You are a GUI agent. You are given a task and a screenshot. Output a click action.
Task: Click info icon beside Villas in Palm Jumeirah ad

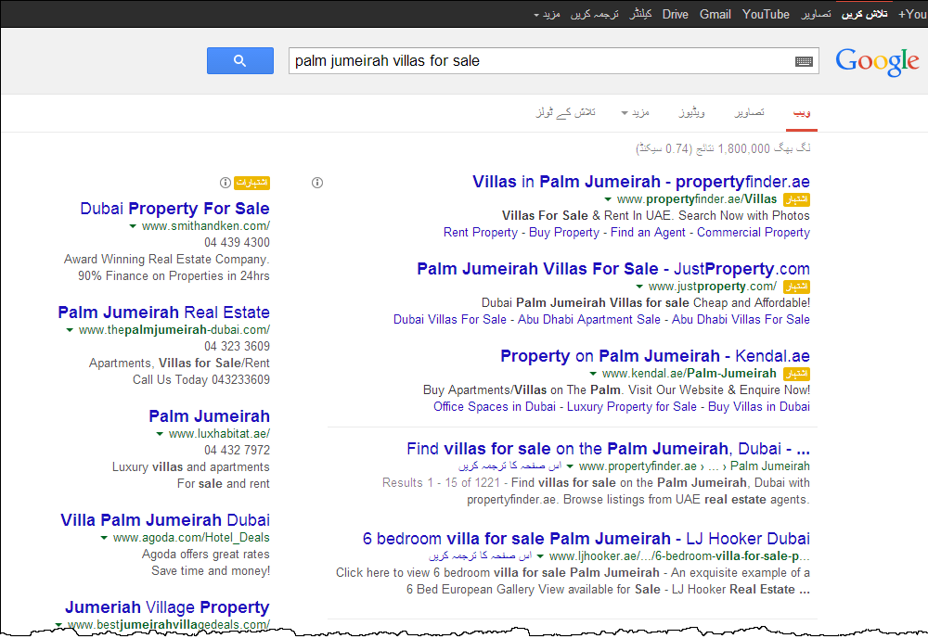tap(317, 183)
